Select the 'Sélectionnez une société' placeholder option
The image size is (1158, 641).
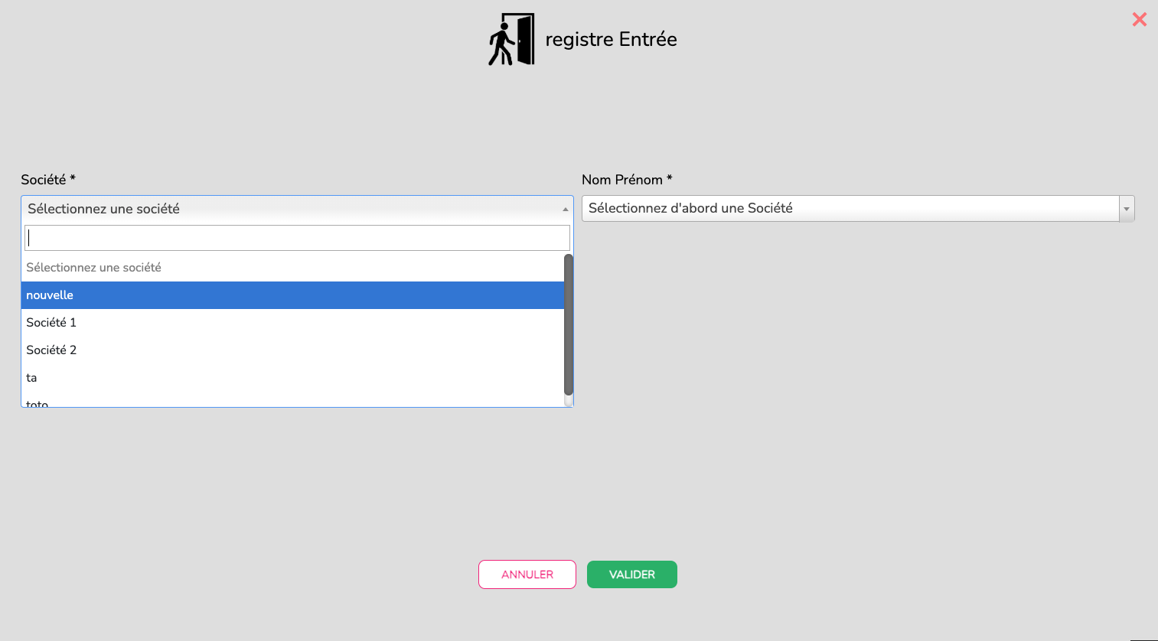pyautogui.click(x=292, y=268)
